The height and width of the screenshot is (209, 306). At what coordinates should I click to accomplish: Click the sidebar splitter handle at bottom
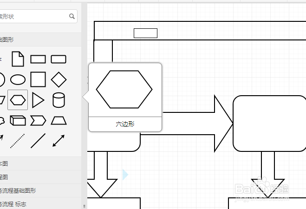(84, 206)
